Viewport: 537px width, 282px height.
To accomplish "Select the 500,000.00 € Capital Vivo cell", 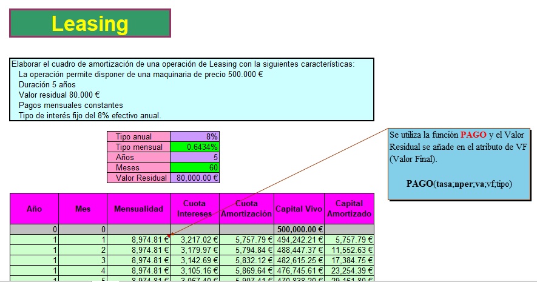I will coord(299,229).
